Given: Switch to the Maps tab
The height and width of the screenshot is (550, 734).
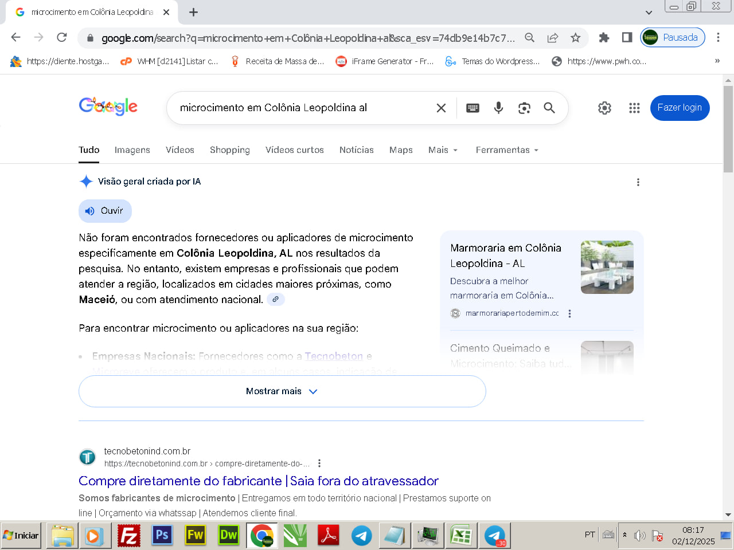Looking at the screenshot, I should coord(401,150).
